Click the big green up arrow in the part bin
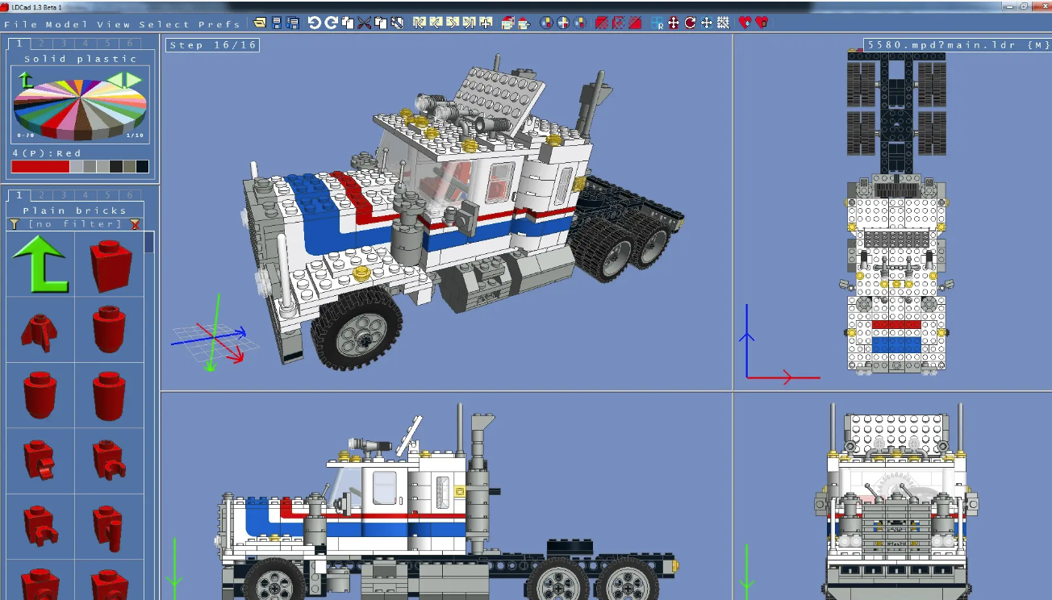Viewport: 1052px width, 600px height. point(40,265)
